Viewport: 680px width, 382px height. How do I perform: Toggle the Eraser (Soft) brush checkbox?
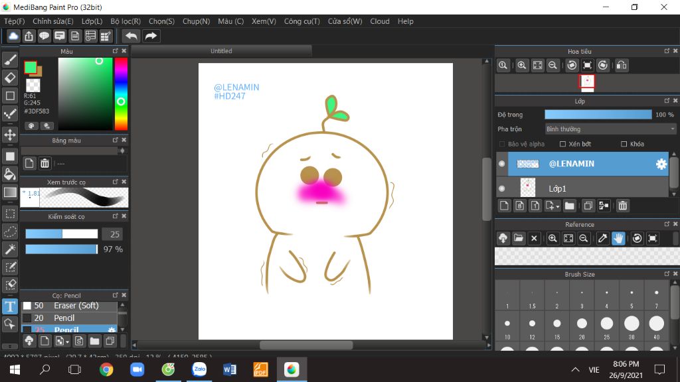pos(27,306)
